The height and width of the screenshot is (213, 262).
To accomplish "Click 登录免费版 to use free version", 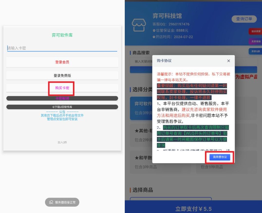I will pyautogui.click(x=62, y=75).
